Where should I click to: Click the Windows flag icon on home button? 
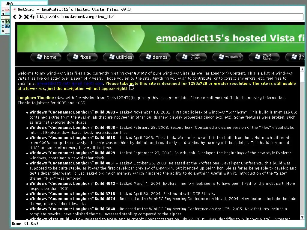(39, 57)
